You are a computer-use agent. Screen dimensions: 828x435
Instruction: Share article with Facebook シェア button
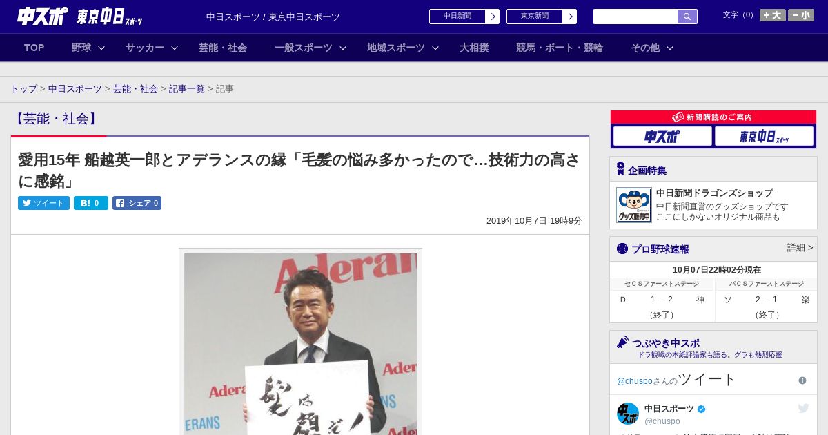[137, 203]
